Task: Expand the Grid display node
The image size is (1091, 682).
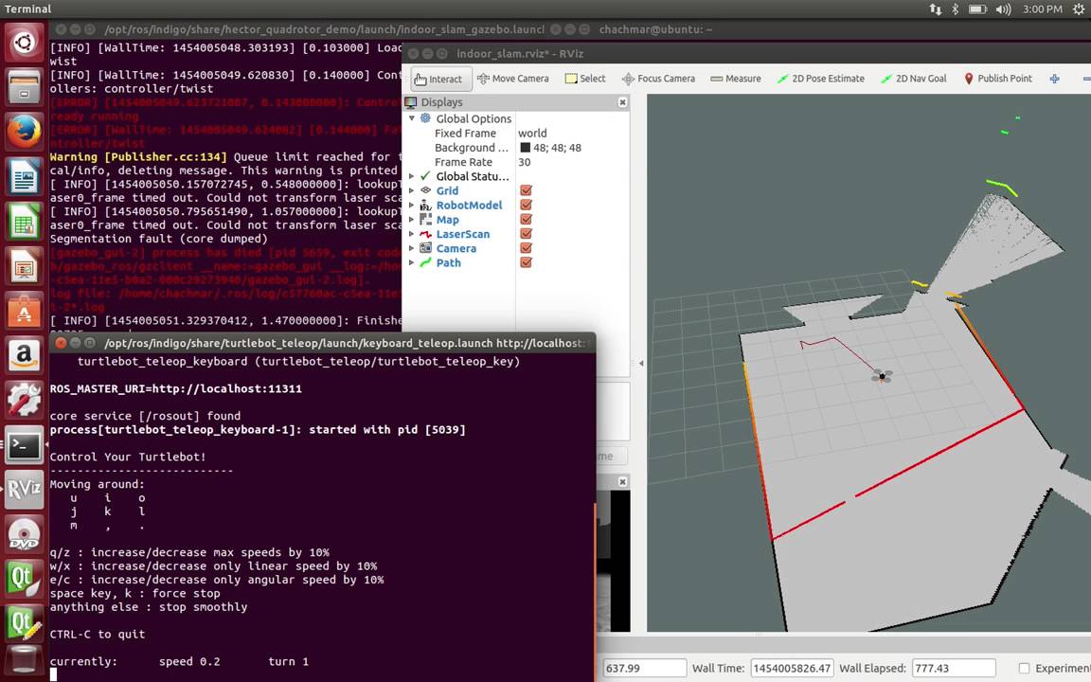Action: (x=412, y=190)
